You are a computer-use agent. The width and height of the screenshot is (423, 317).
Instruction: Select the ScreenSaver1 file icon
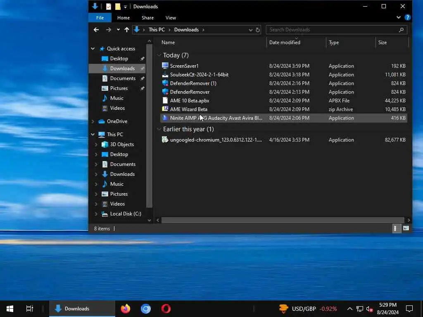pyautogui.click(x=165, y=66)
